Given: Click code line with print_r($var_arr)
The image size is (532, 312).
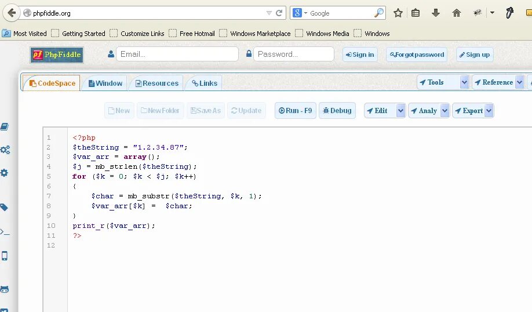Looking at the screenshot, I should tap(114, 226).
